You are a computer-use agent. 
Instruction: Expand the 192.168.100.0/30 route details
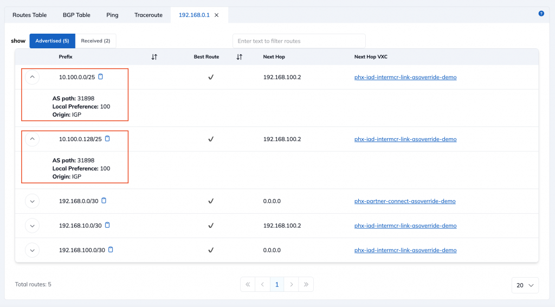pos(32,250)
